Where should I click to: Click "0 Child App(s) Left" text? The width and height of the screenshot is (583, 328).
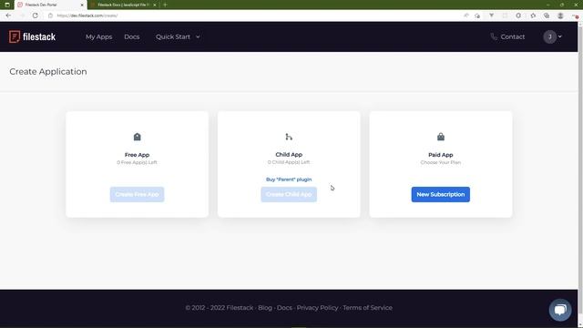[x=289, y=162]
